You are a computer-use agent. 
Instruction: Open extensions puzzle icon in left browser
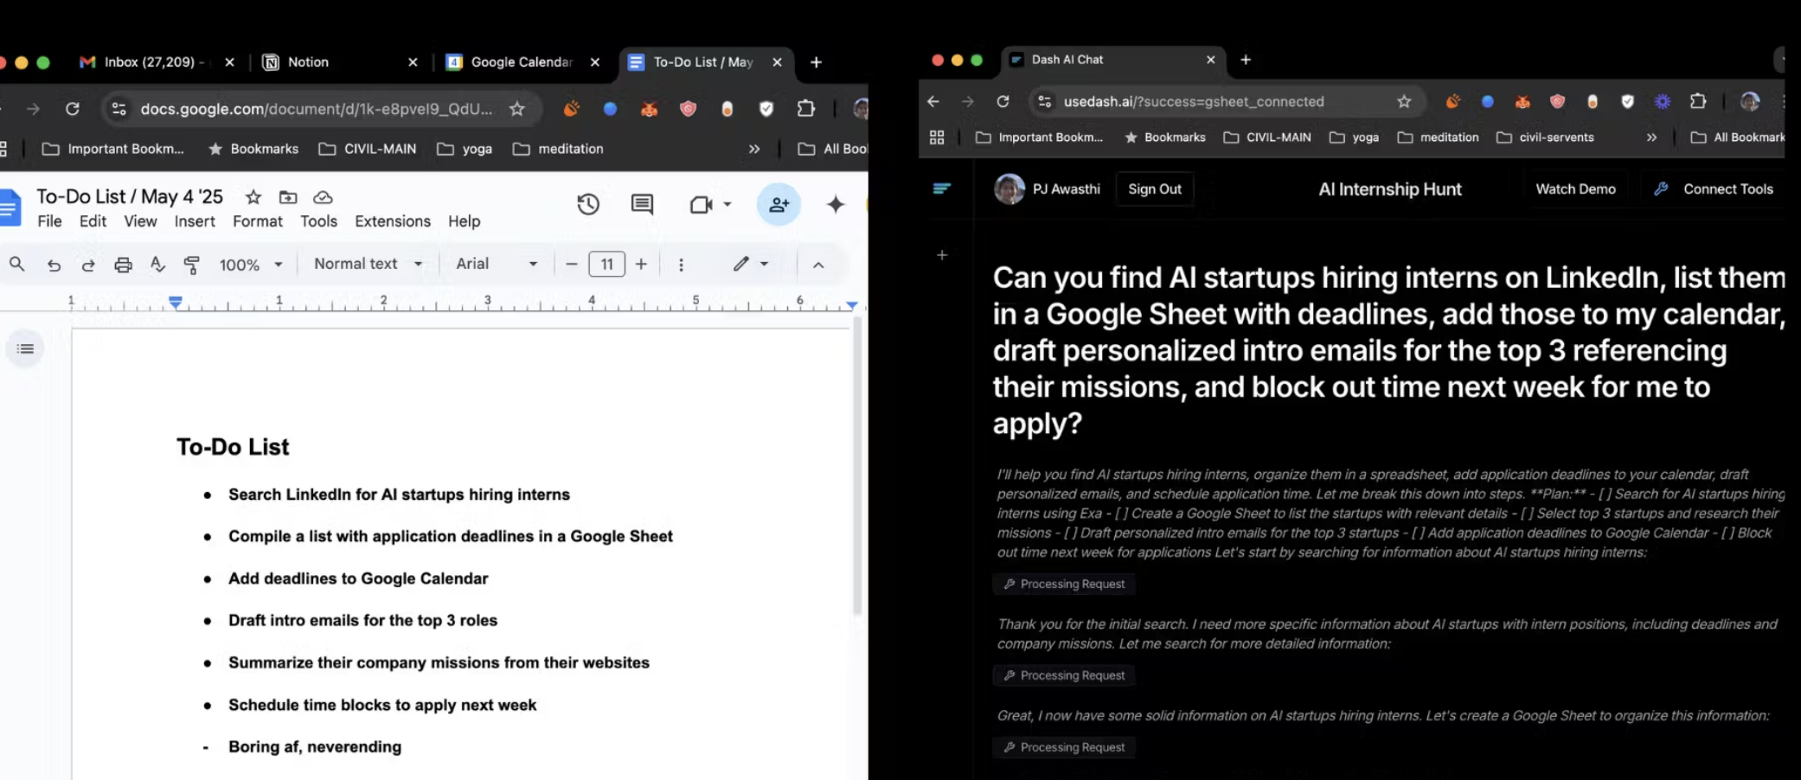(x=805, y=109)
